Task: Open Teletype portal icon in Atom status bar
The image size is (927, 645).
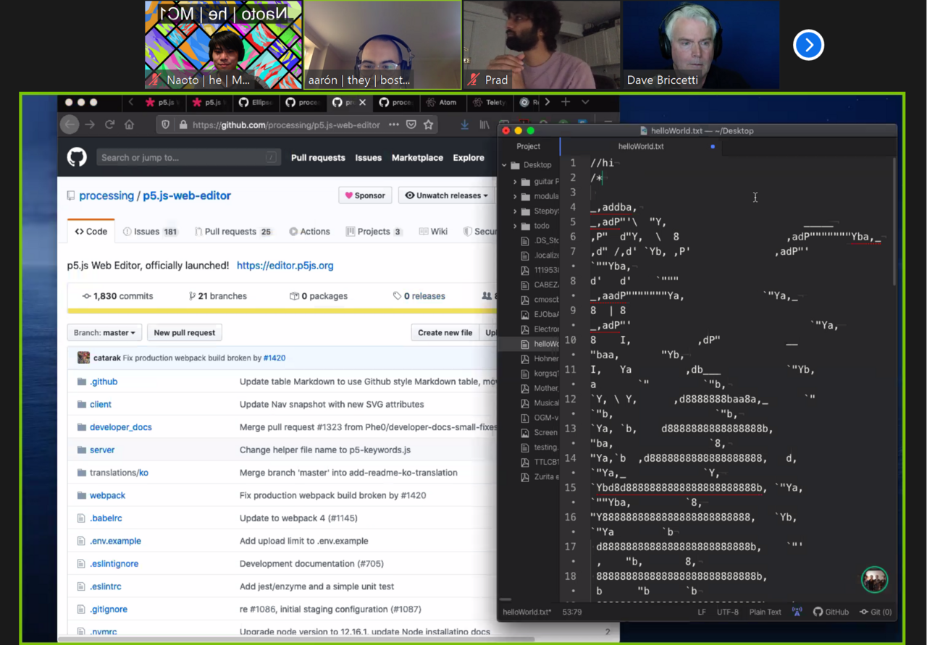Action: click(797, 612)
